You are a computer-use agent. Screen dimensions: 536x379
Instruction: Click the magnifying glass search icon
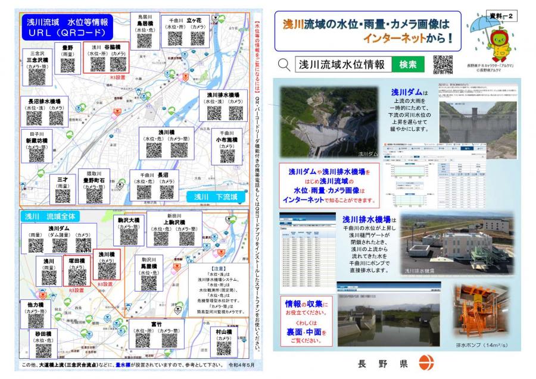click(283, 64)
